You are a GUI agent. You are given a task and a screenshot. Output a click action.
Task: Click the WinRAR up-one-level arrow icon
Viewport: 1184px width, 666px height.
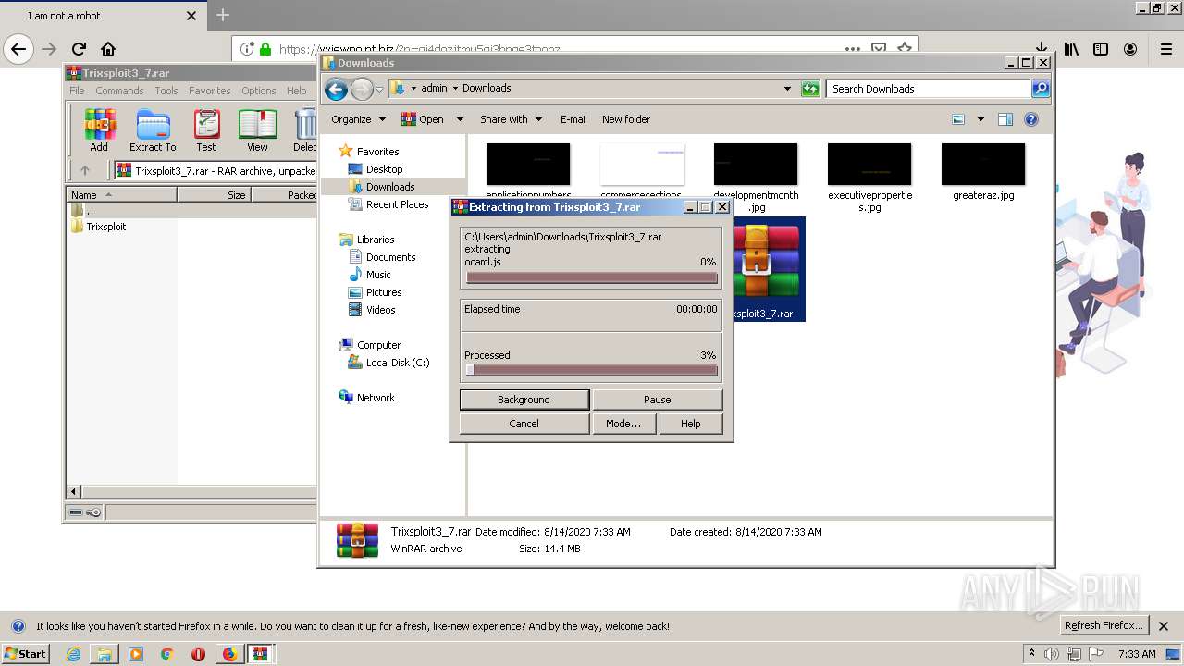(x=85, y=170)
